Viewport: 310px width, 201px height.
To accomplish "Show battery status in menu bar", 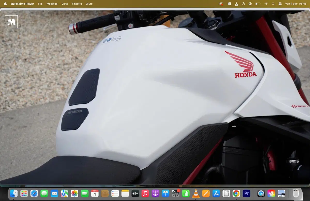I will click(x=258, y=4).
